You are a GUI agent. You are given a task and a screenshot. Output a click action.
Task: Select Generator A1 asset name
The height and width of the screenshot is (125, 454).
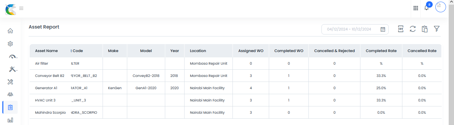(x=46, y=88)
